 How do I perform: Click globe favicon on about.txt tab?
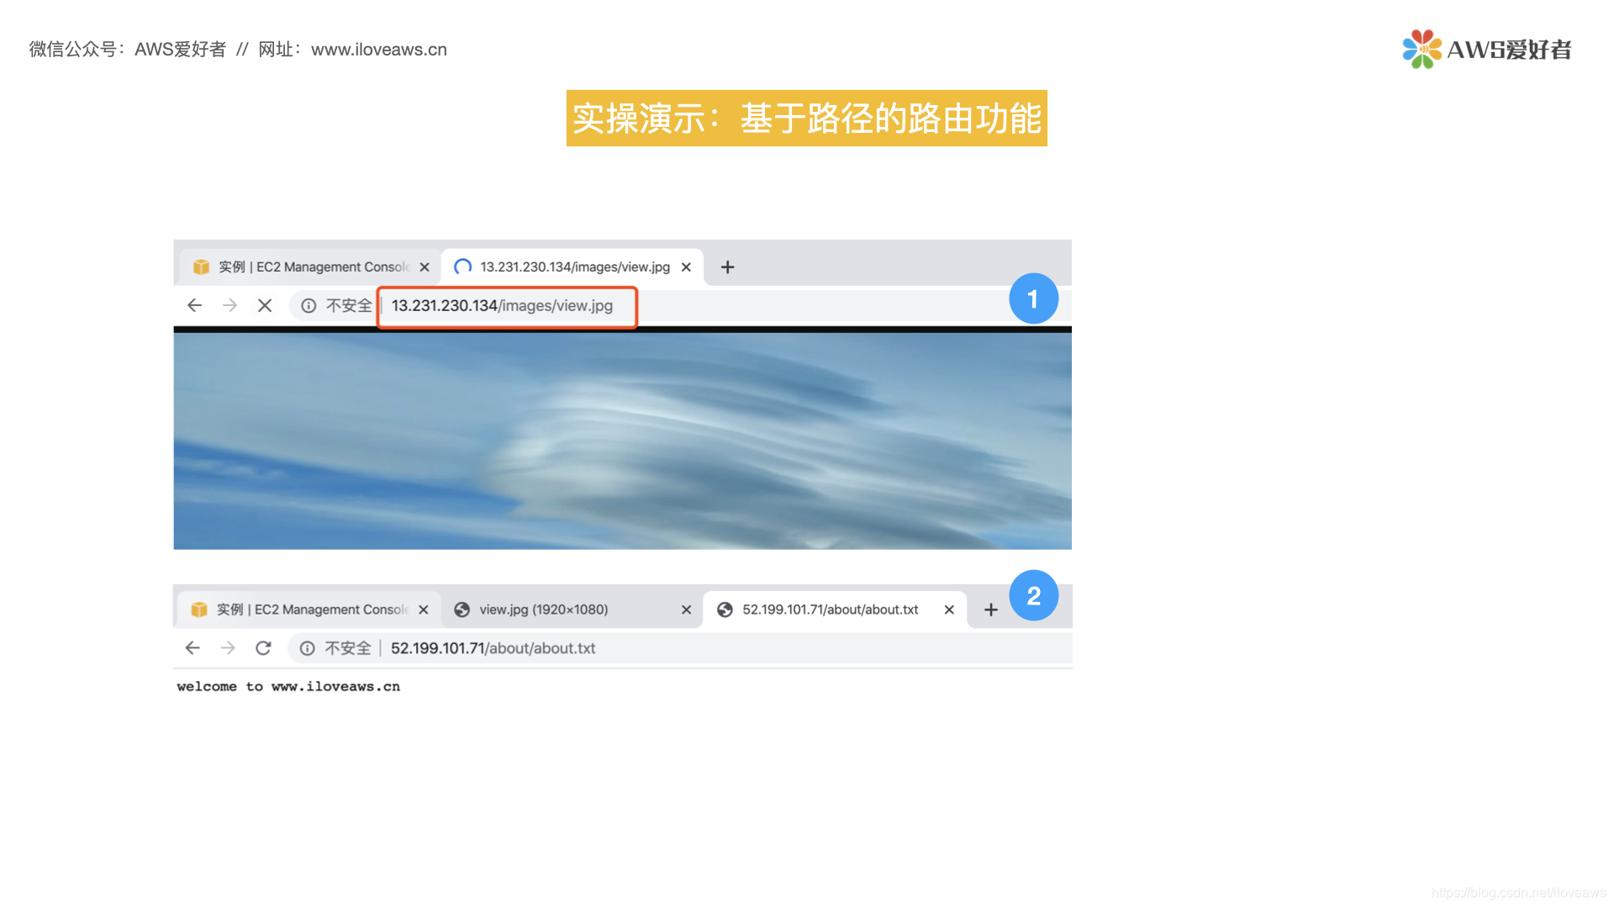pos(725,610)
